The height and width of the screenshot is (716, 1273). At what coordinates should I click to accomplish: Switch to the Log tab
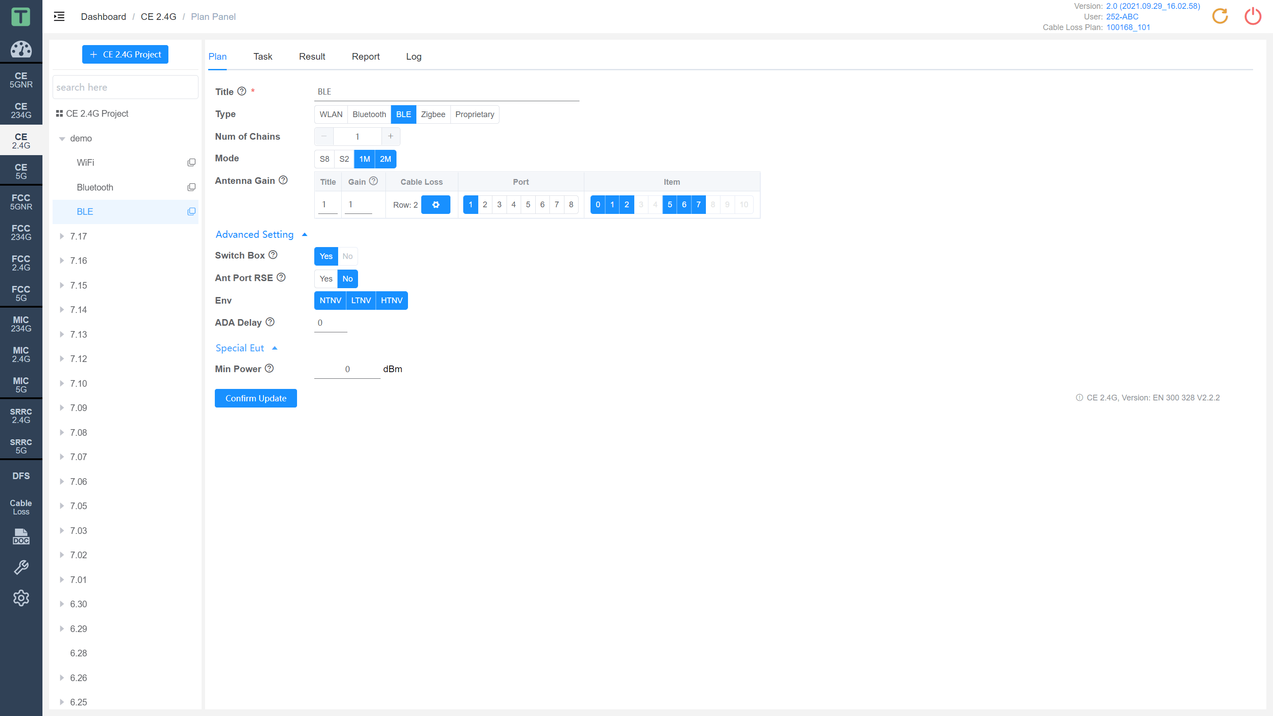click(x=414, y=56)
